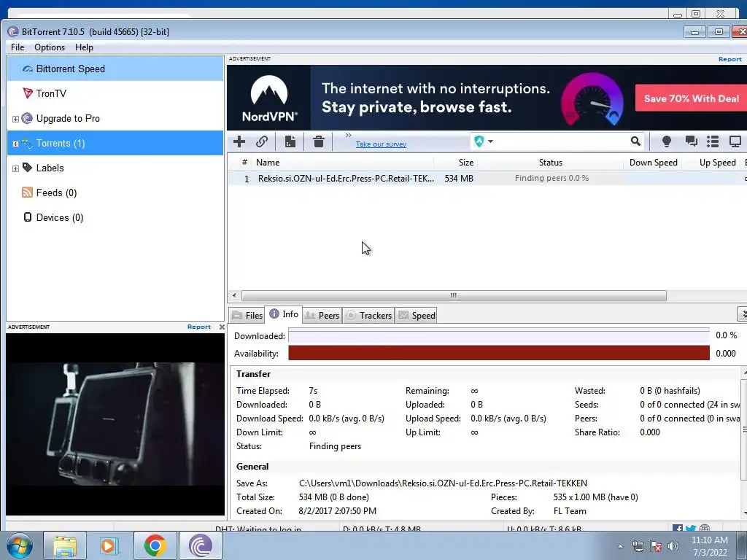Image resolution: width=747 pixels, height=560 pixels.
Task: Click the TronTV logo icon
Action: pyautogui.click(x=28, y=93)
